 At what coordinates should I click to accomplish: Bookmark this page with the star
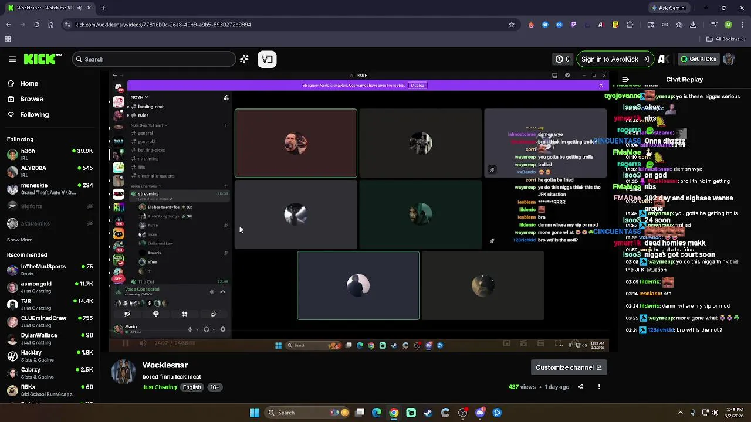[x=512, y=25]
